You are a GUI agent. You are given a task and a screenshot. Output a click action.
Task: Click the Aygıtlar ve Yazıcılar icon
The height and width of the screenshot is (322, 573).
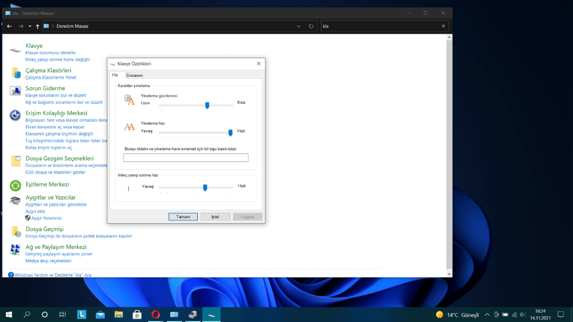click(x=16, y=201)
